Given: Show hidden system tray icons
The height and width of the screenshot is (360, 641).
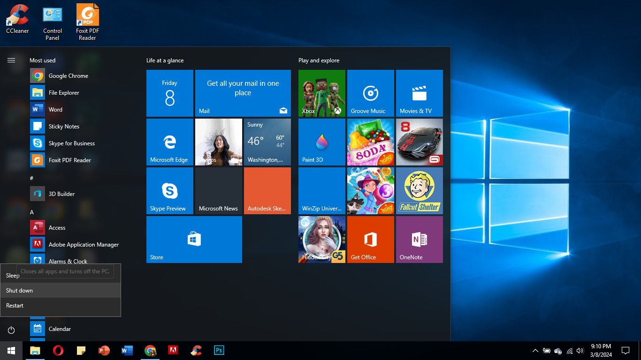Looking at the screenshot, I should coord(535,351).
